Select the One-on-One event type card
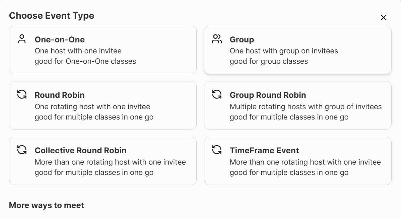The image size is (401, 219). pyautogui.click(x=103, y=49)
